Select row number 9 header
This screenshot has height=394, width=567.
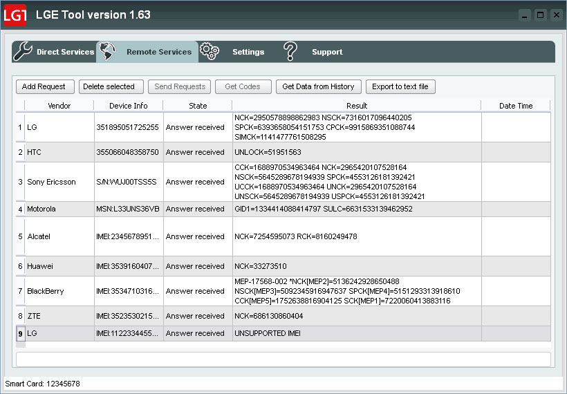tap(20, 334)
